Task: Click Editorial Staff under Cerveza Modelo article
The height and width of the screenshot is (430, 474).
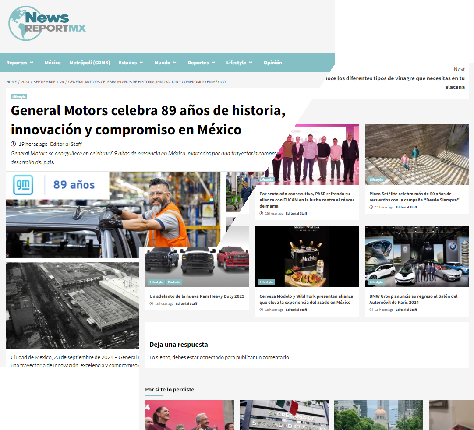Action: click(296, 310)
